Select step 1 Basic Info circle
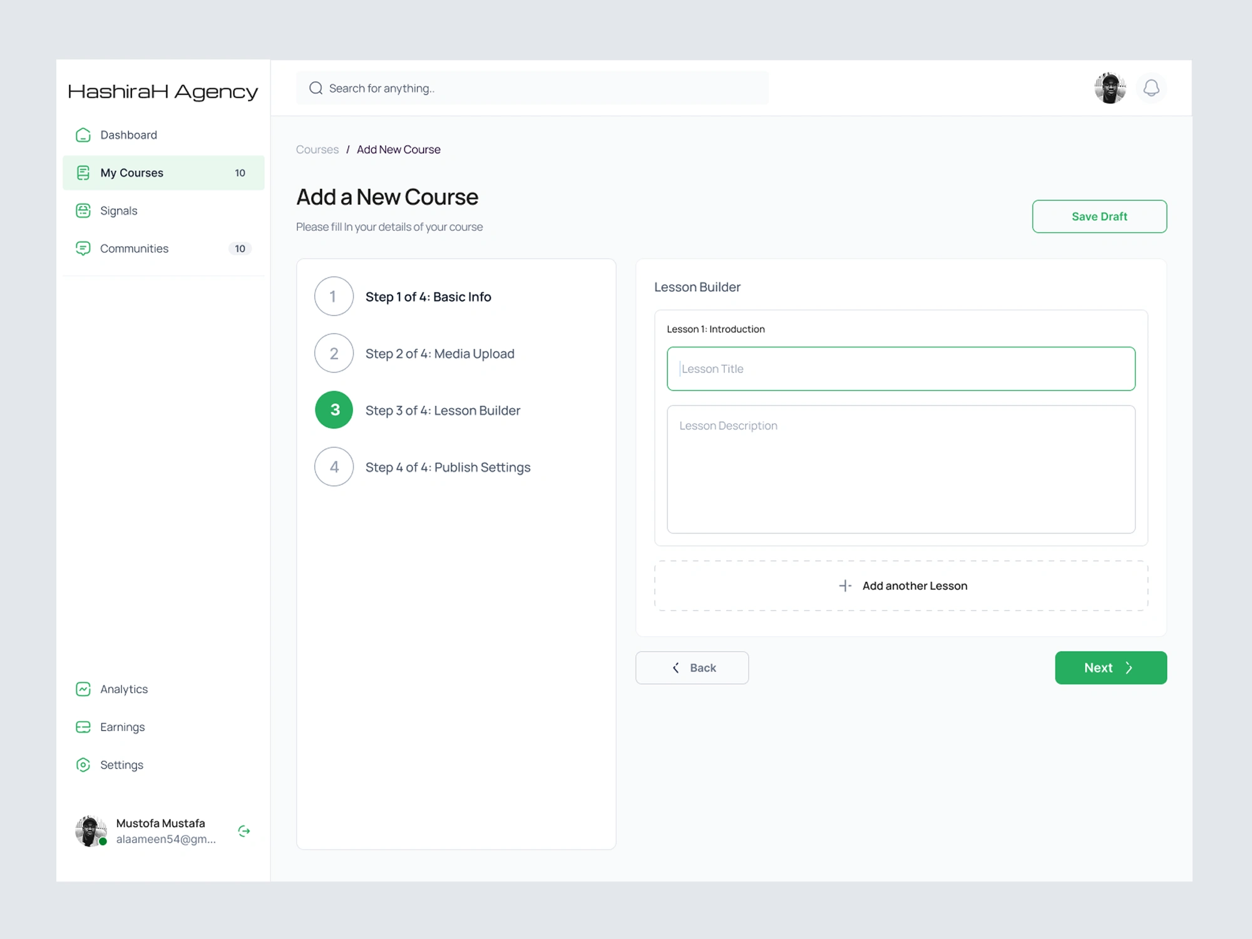The image size is (1252, 939). tap(334, 297)
